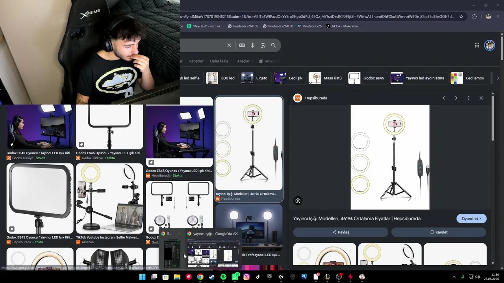
Task: Select the Yayıncı Işığı Modelleri result thumbnail
Action: click(x=249, y=143)
